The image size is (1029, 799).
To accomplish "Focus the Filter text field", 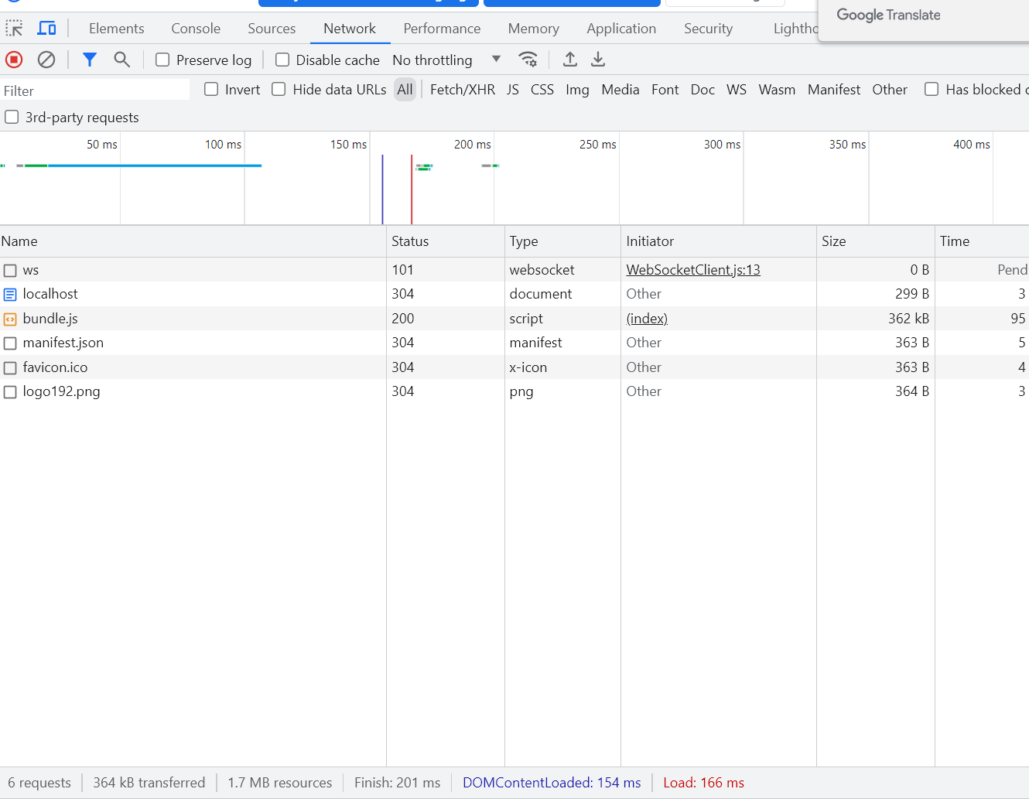I will coord(94,90).
